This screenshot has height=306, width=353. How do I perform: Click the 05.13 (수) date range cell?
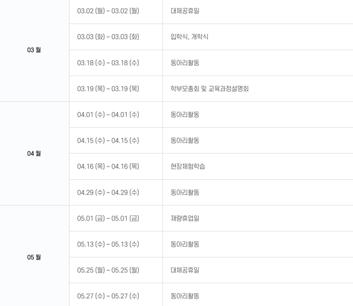click(x=108, y=244)
